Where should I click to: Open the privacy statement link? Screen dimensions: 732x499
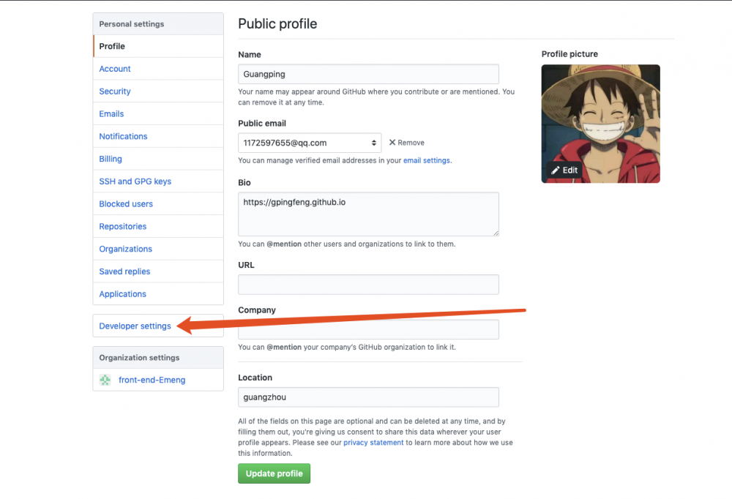[373, 442]
